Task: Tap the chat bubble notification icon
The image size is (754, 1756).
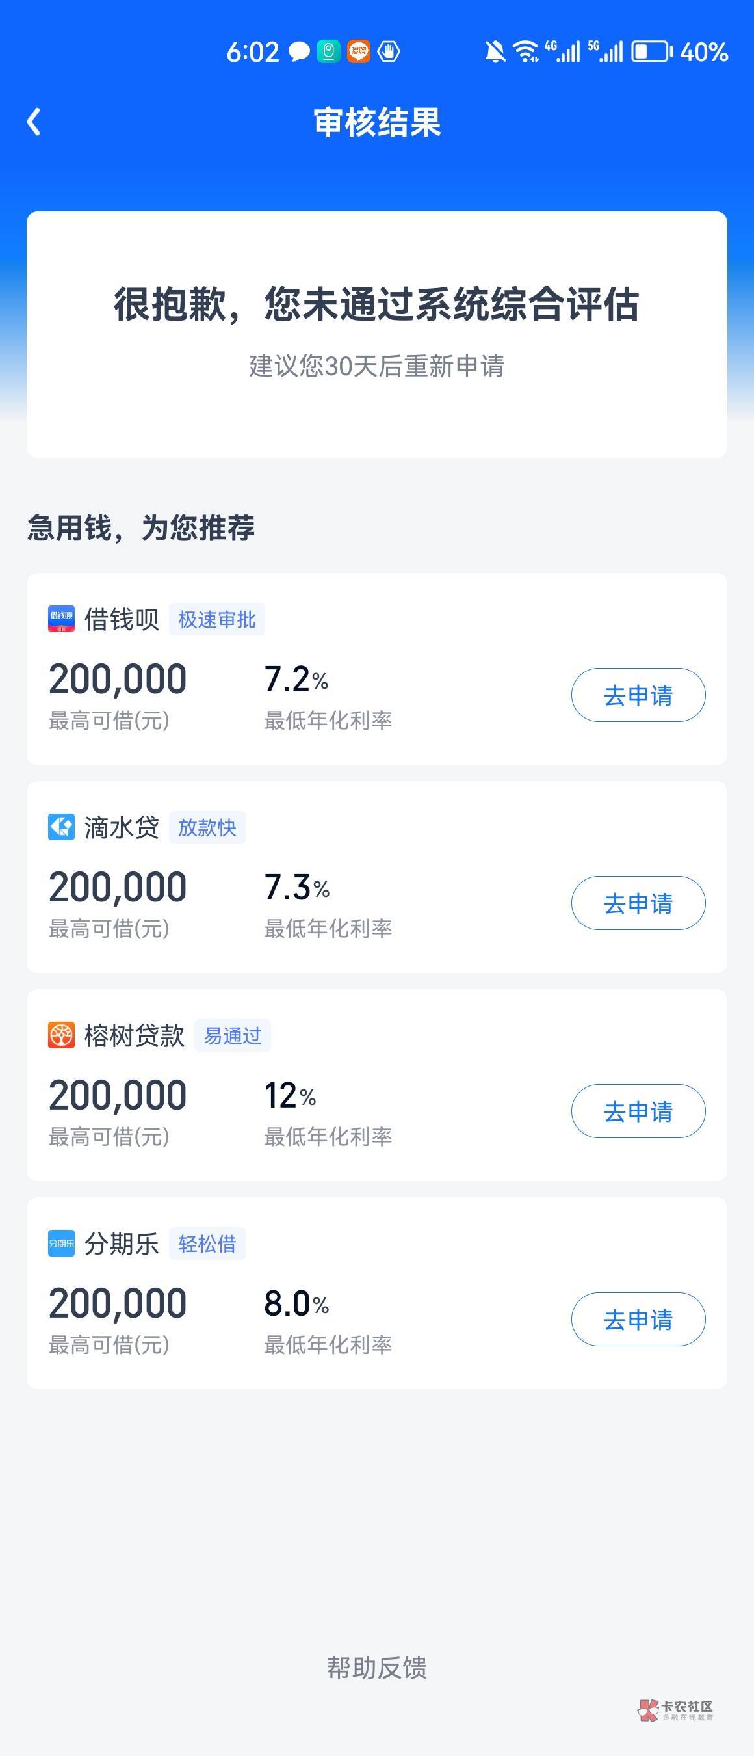Action: 299,52
